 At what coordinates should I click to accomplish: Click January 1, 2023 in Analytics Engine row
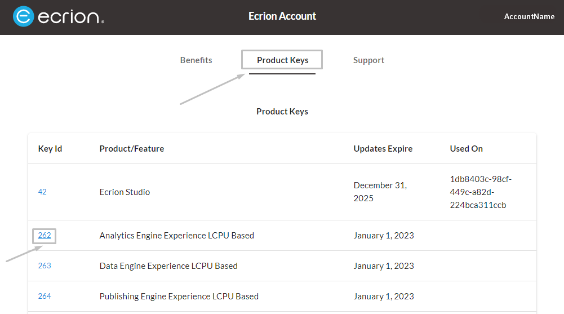[x=384, y=235]
